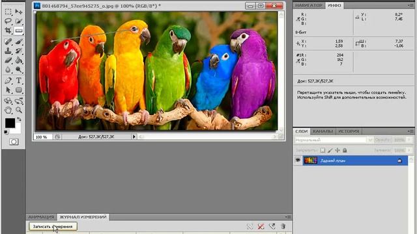Select the Healing Brush tool

8,42
